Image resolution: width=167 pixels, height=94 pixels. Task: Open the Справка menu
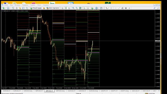point(46,5)
